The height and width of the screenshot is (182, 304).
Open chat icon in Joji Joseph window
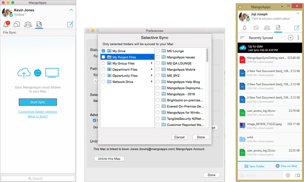pyautogui.click(x=256, y=28)
